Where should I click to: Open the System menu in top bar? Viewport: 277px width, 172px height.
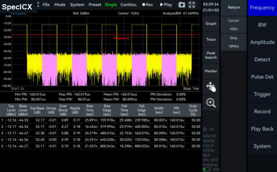(77, 5)
